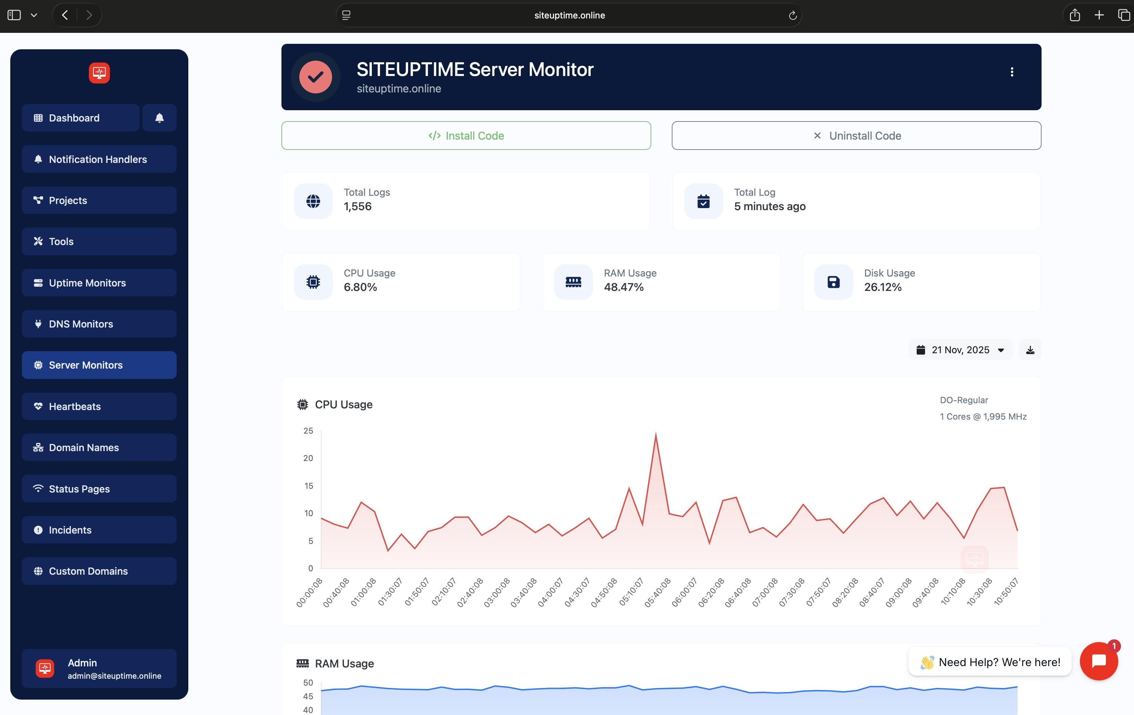Click the Share icon in Safari toolbar
This screenshot has width=1134, height=715.
coord(1075,15)
